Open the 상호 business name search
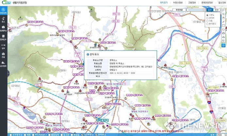Screen dimensions: 227x136 (x=4, y=46)
